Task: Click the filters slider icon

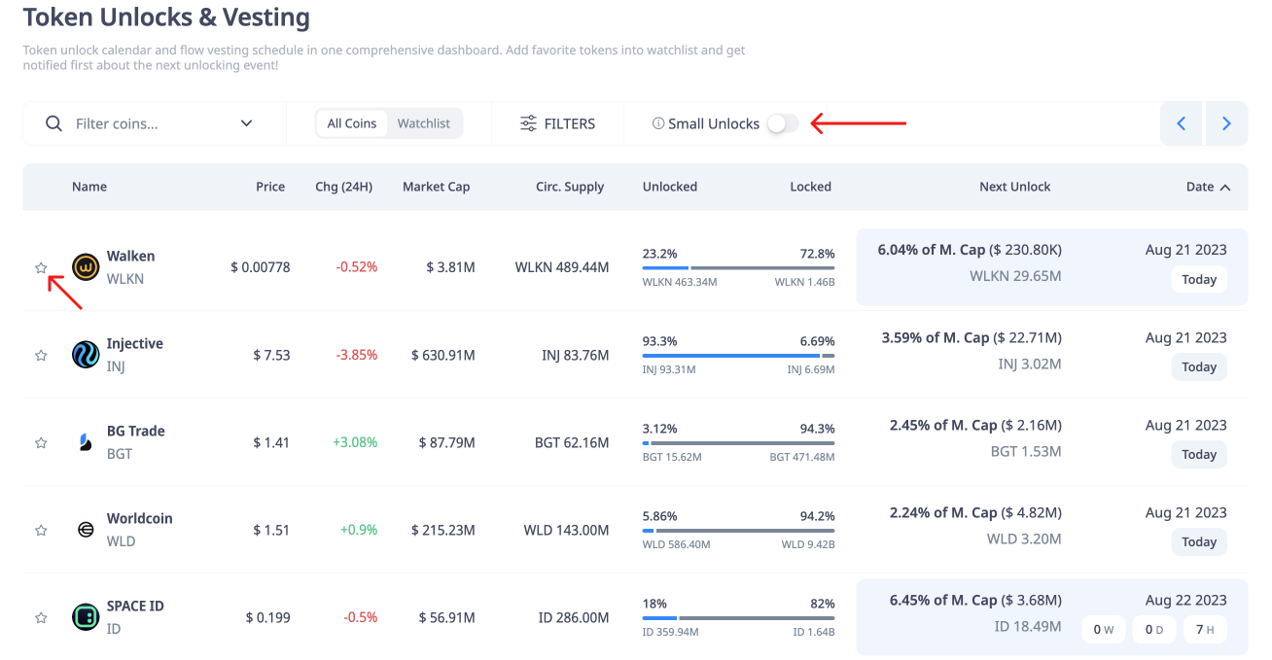Action: (528, 123)
